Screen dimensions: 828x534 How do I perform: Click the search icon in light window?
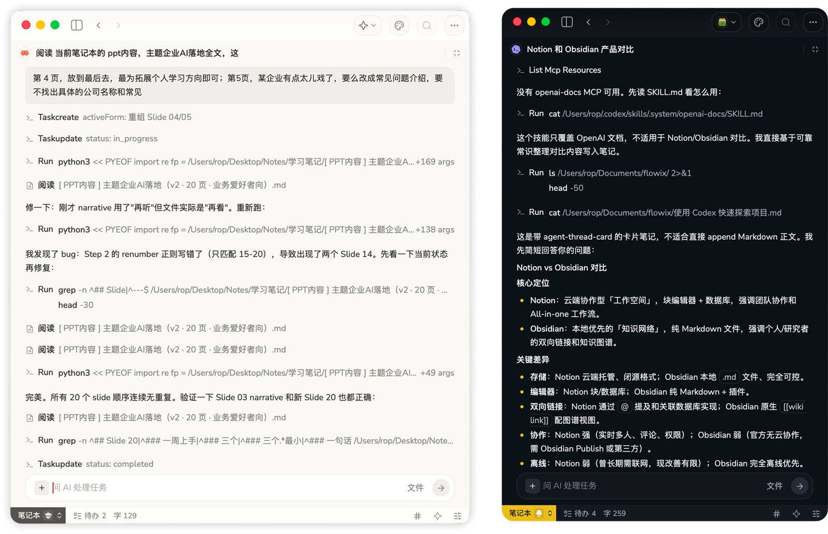(427, 25)
